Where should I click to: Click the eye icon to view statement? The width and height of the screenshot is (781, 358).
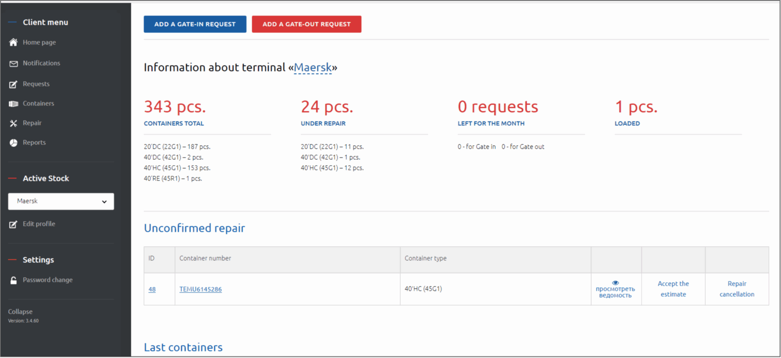click(x=615, y=283)
